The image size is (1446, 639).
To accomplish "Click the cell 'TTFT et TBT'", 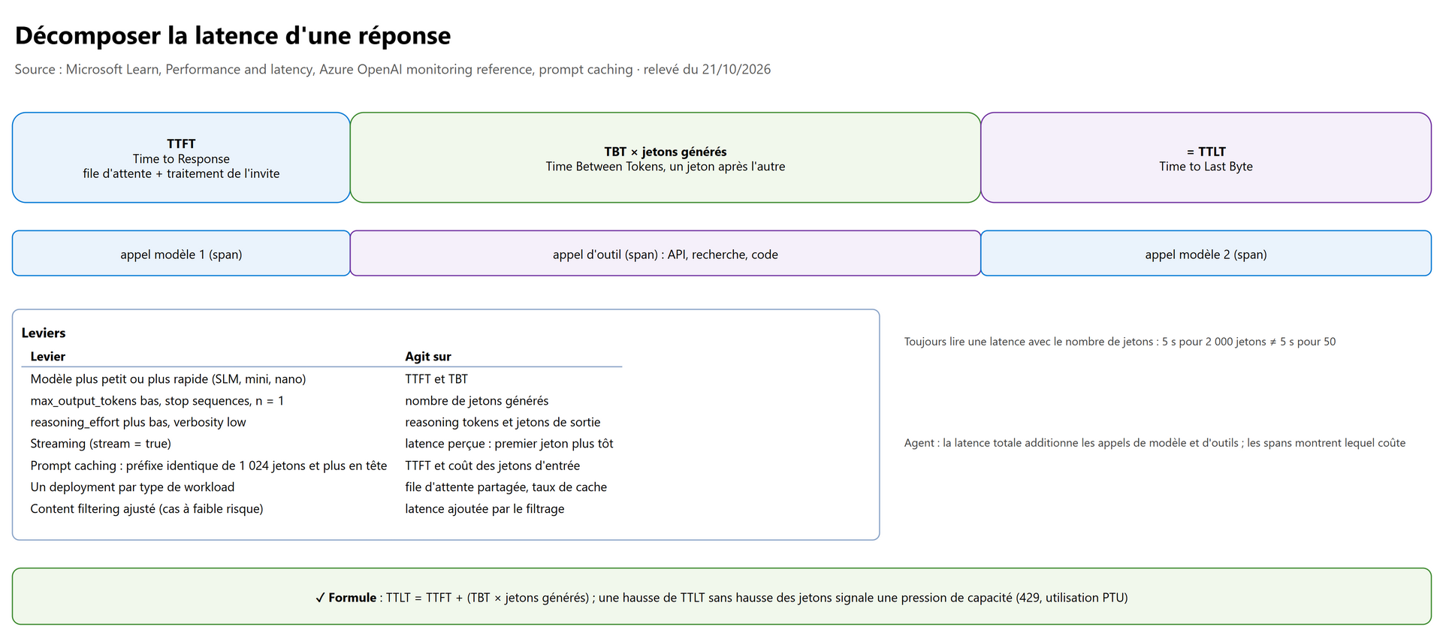I will (436, 379).
